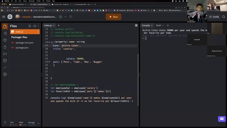Collapse code fold arrow on line 18
The image size is (227, 128).
49,42
